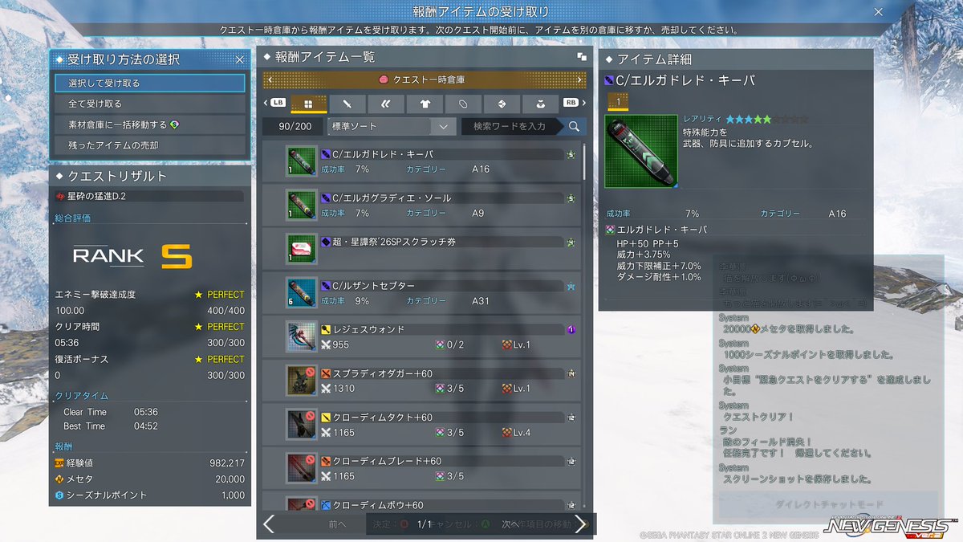Click the メセタ currency icon

click(x=59, y=479)
